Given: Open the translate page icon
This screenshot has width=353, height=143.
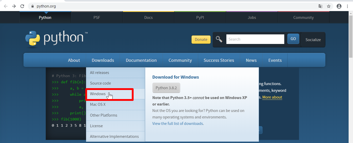Looking at the screenshot, I should click(320, 6).
